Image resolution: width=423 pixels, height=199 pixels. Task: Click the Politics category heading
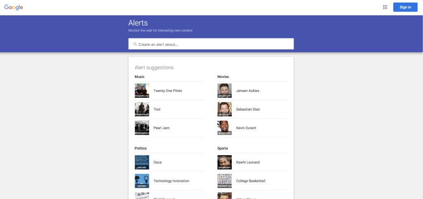click(x=140, y=148)
